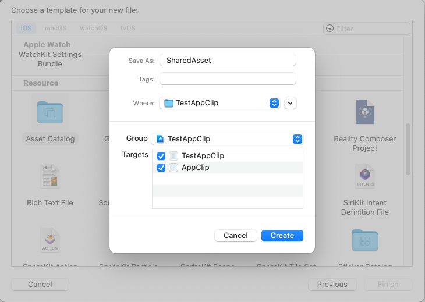
Task: Click AppClip row text in Targets list
Action: click(x=195, y=168)
